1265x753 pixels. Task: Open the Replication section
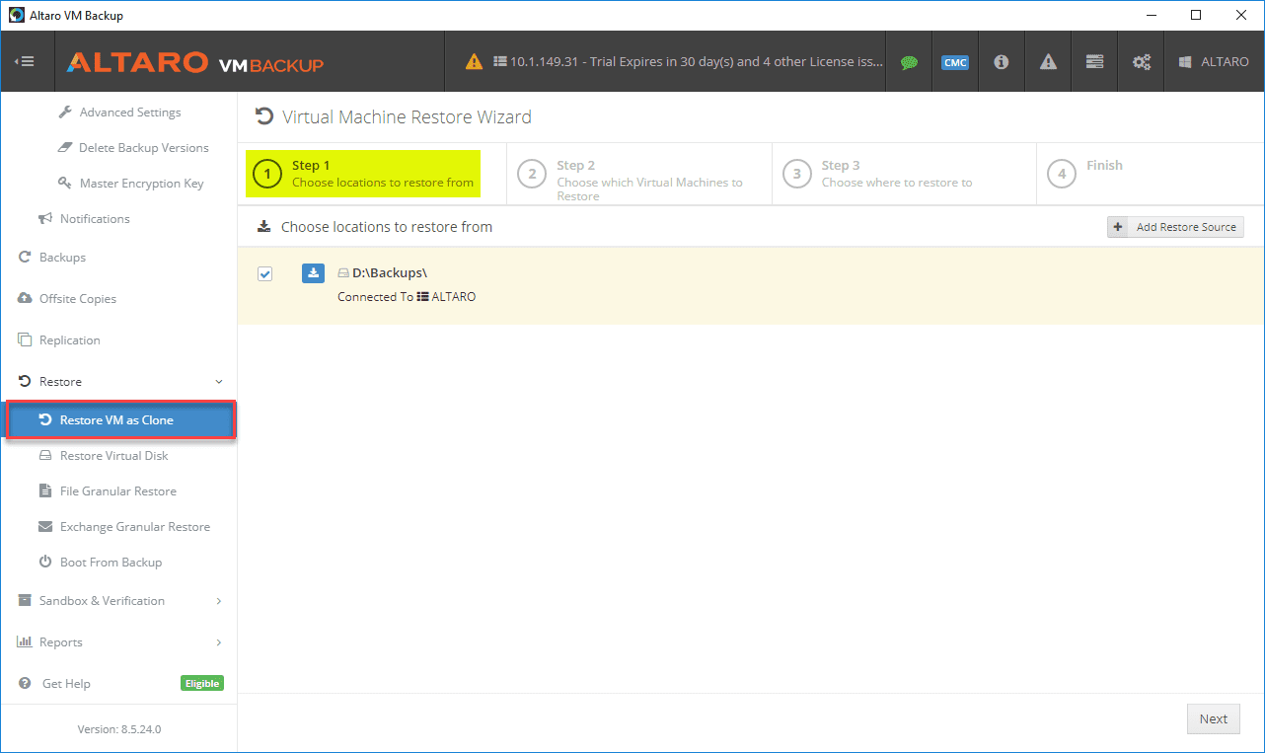(x=70, y=340)
